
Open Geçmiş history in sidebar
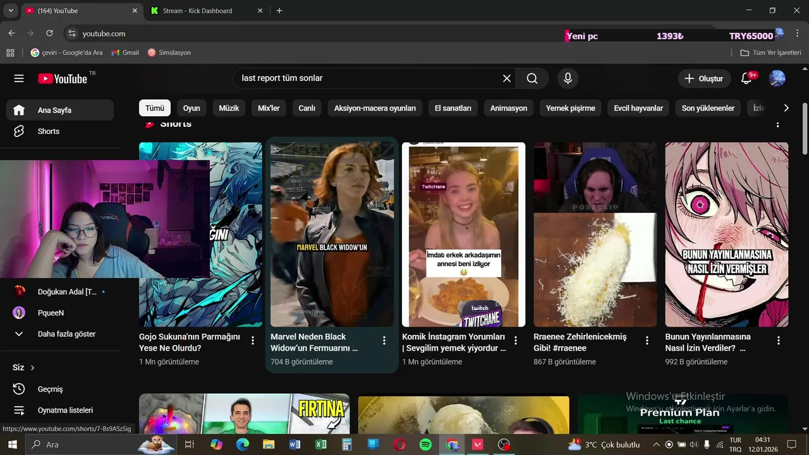tap(60, 389)
